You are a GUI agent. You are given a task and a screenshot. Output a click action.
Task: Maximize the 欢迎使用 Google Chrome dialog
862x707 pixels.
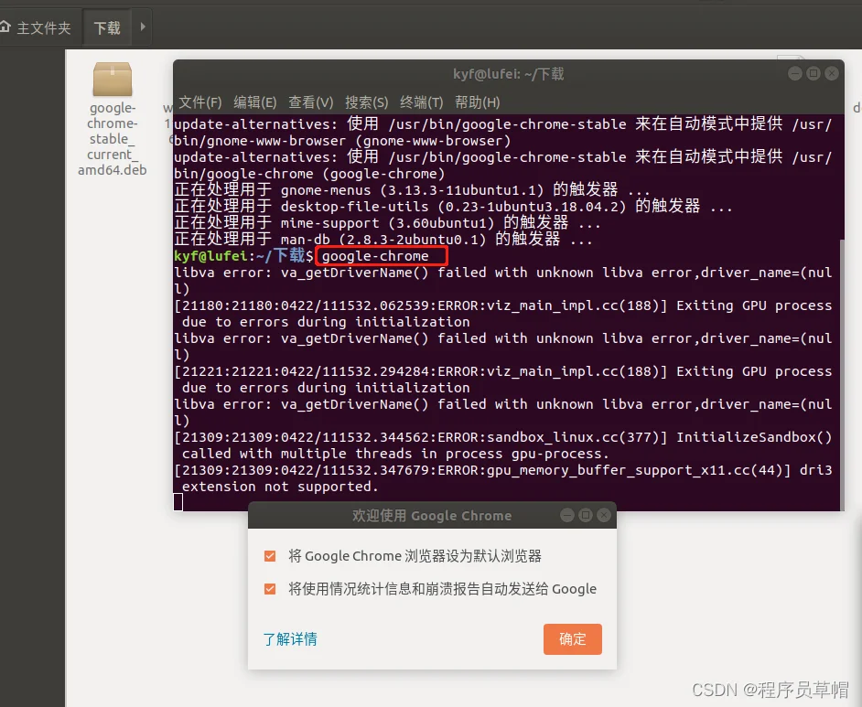click(x=586, y=515)
